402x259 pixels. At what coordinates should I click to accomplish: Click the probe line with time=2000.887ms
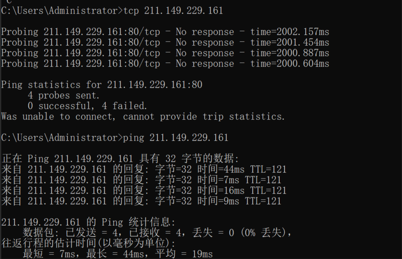coord(165,53)
